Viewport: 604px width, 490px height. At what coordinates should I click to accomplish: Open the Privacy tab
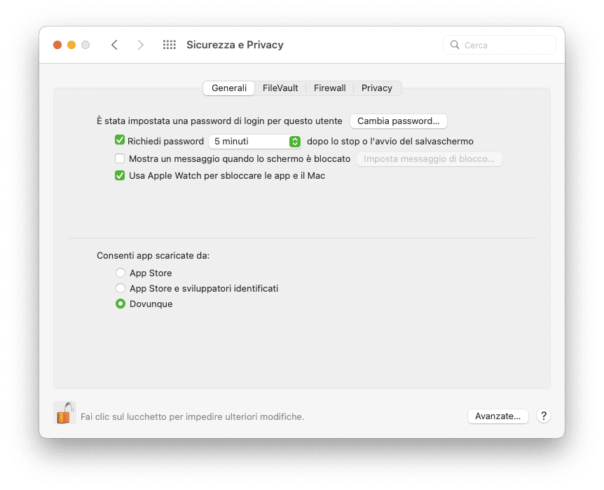pyautogui.click(x=377, y=88)
